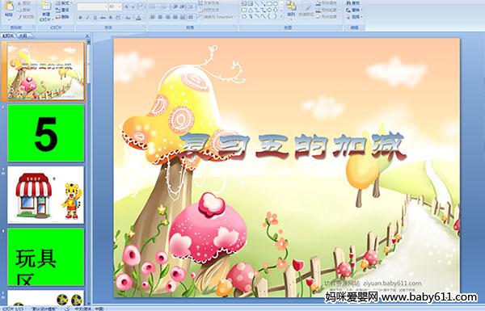485x311 pixels.
Task: Toggle text Shadow formatting
Action: [x=111, y=18]
